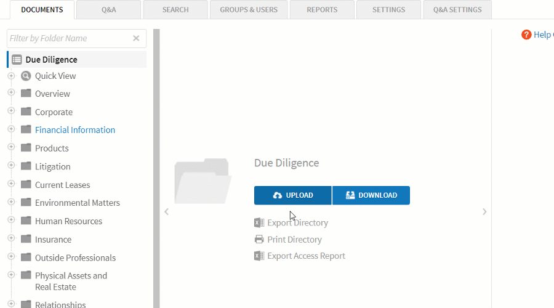Click the Filter by Folder Name field
This screenshot has height=308, width=554.
point(68,38)
